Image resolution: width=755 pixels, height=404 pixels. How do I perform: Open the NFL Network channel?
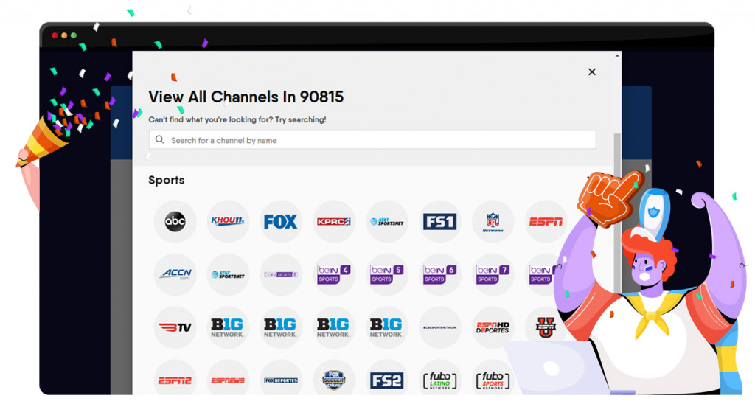click(x=493, y=221)
